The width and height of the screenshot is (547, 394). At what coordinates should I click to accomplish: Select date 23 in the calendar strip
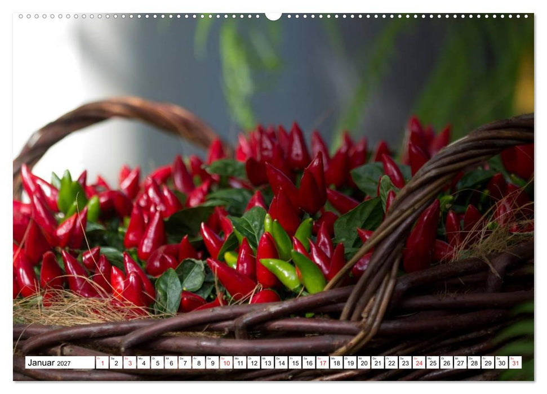pos(406,362)
